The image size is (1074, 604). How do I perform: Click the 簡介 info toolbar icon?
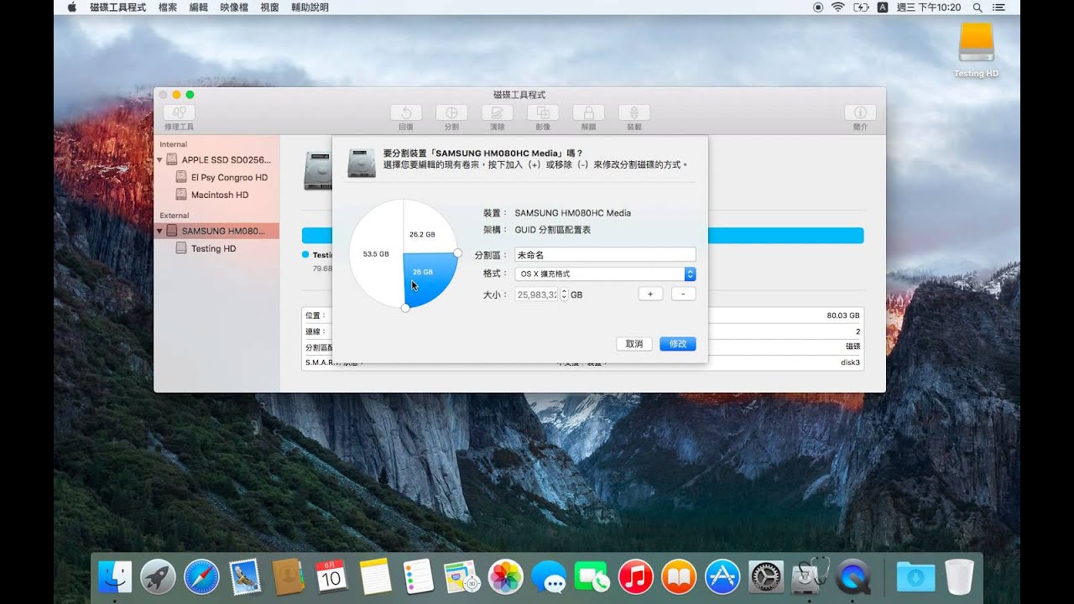(x=860, y=112)
